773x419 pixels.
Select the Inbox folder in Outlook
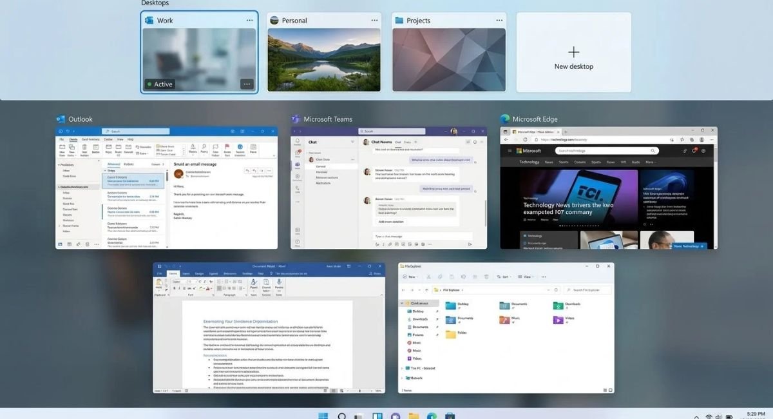pos(66,193)
